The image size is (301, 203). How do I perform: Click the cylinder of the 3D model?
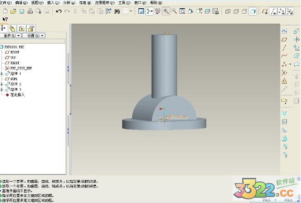[x=164, y=65]
